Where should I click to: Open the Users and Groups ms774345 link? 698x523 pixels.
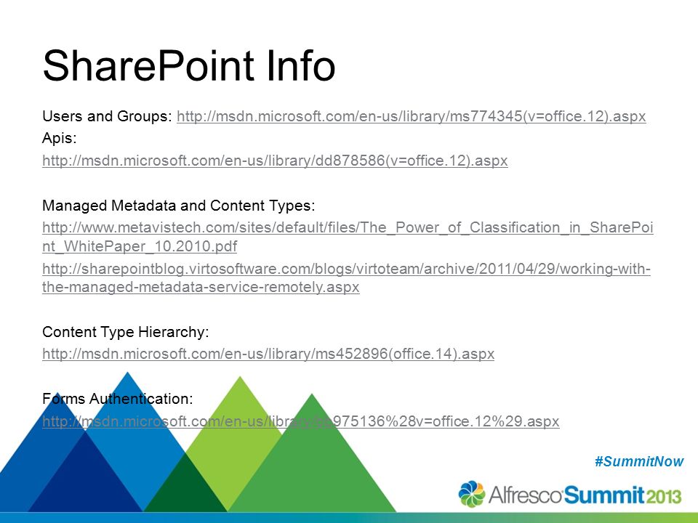coord(412,116)
